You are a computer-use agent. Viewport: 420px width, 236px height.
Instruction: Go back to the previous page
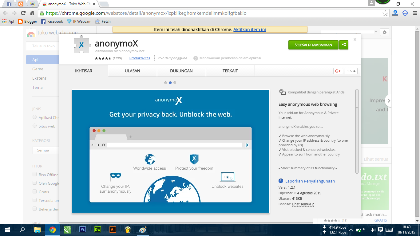6,13
